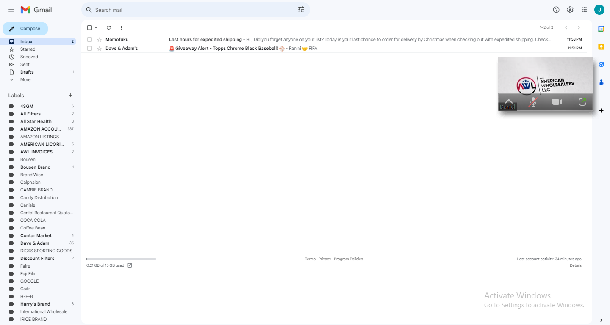
Task: Open the Inbox folder
Action: 38,41
